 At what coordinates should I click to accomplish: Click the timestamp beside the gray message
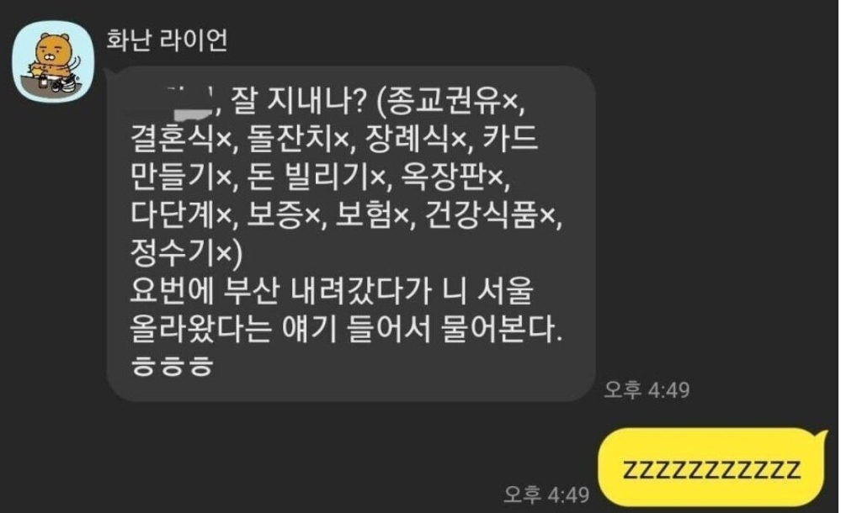tap(647, 389)
